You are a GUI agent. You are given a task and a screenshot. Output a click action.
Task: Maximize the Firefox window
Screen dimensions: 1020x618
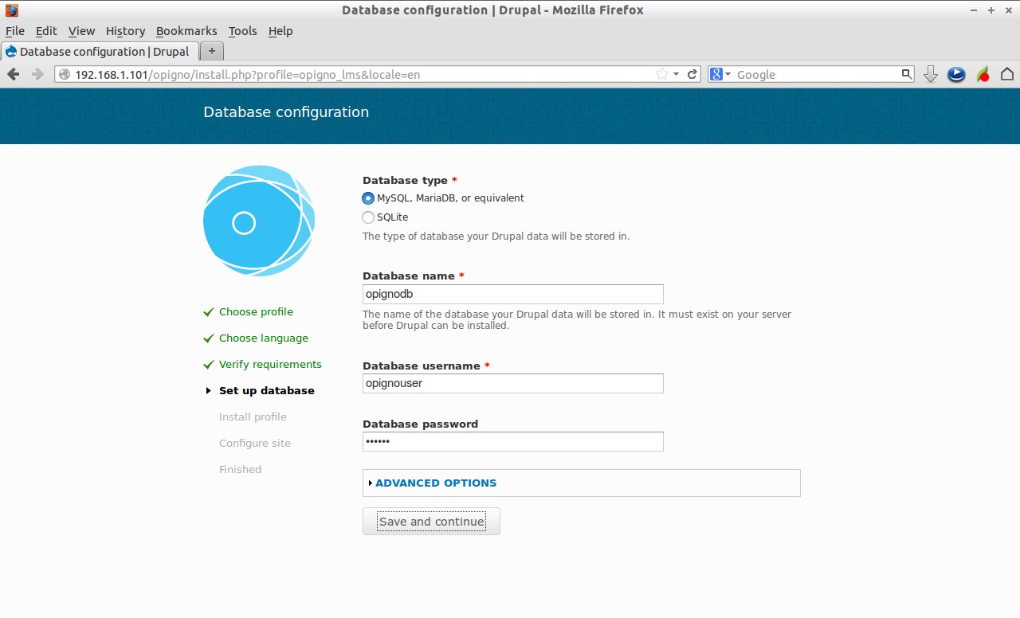[991, 10]
